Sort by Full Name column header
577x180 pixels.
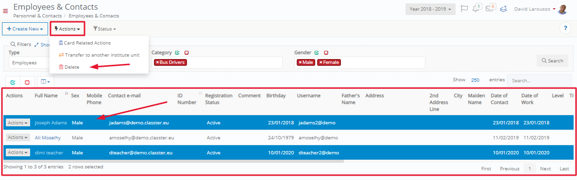tap(46, 96)
